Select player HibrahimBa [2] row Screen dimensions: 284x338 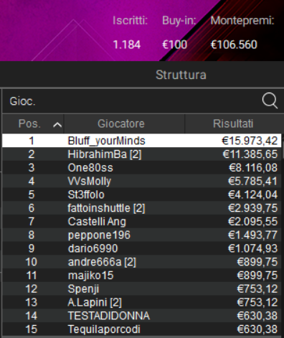[142, 154]
